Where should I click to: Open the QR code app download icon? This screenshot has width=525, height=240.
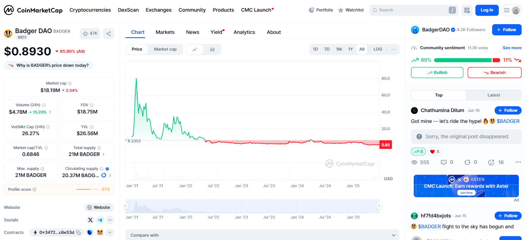click(467, 10)
